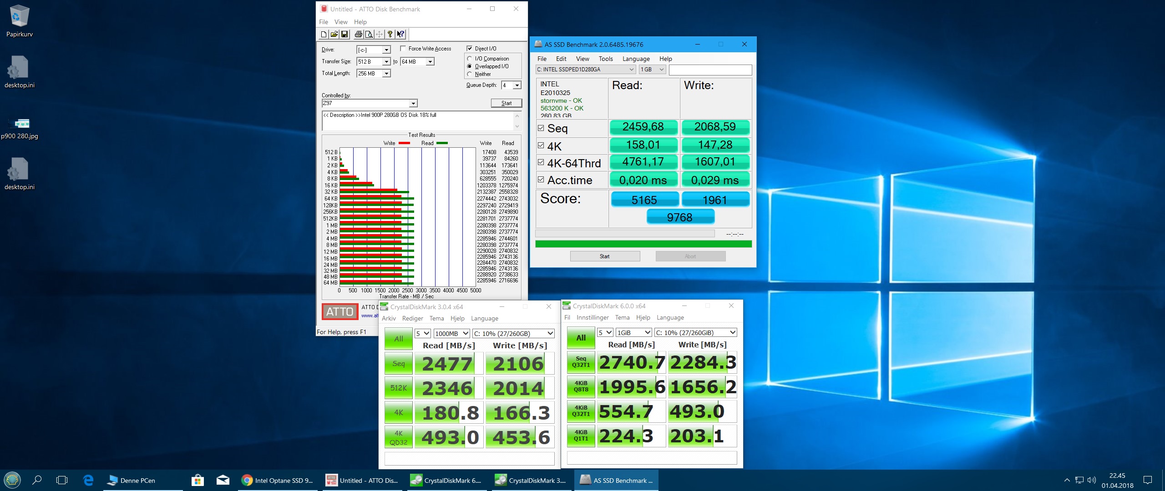Image resolution: width=1165 pixels, height=491 pixels.
Task: Click the context help arrow icon in ATTO
Action: tap(400, 34)
